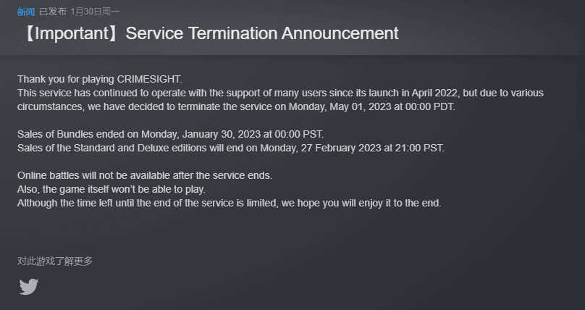Screen dimensions: 585x310
Task: Click the Standard and Deluxe editions sentence
Action: point(231,148)
